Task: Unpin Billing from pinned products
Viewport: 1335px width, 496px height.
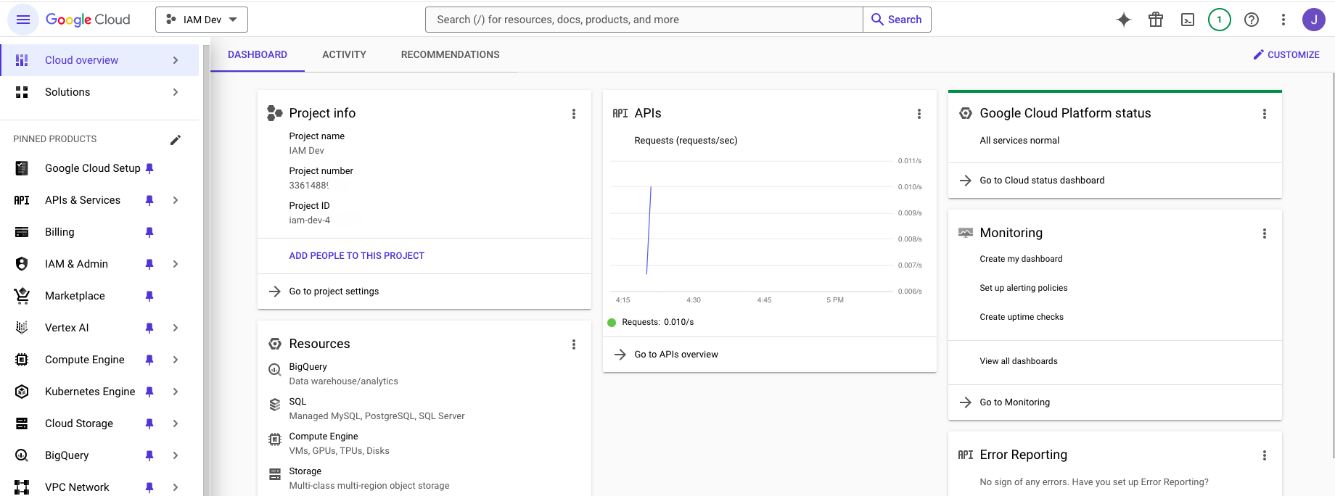Action: 149,232
